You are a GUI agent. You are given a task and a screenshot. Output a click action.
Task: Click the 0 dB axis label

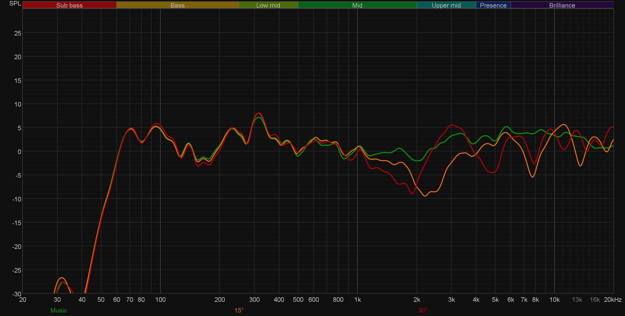19,152
